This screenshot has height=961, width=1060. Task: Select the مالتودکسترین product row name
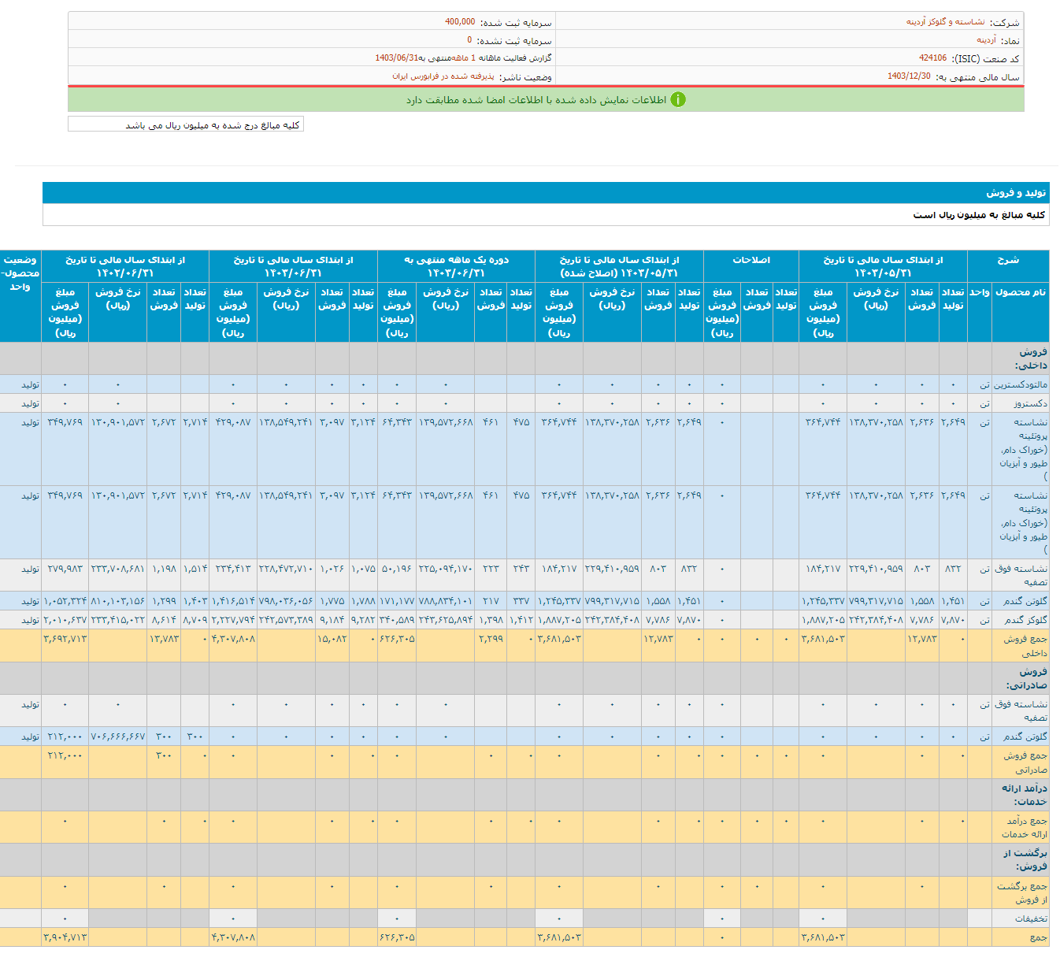pos(1020,384)
